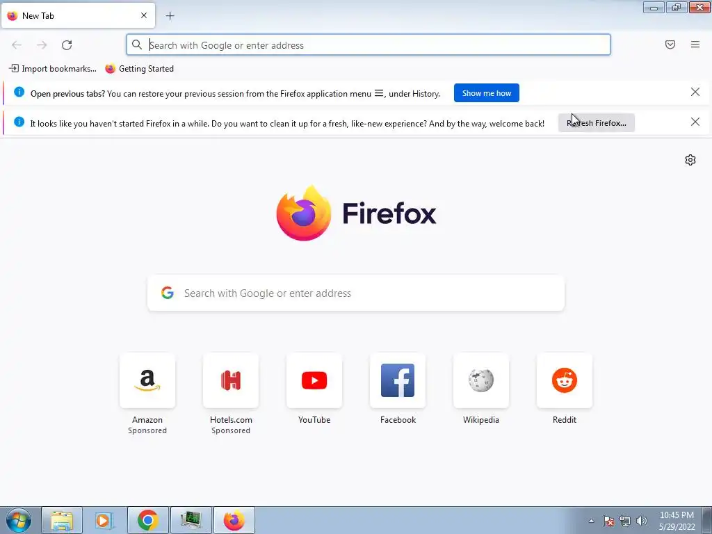Show hidden system tray icons
Image resolution: width=712 pixels, height=534 pixels.
point(591,521)
